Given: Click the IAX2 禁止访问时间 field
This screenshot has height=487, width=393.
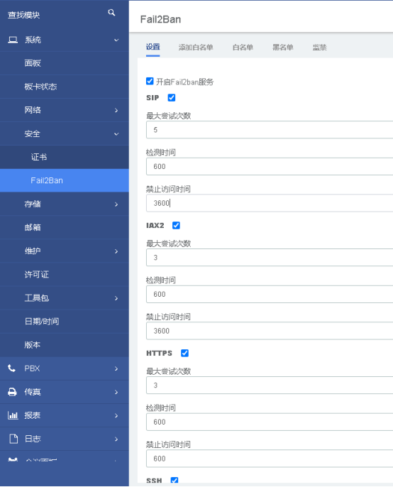Looking at the screenshot, I should [x=270, y=331].
